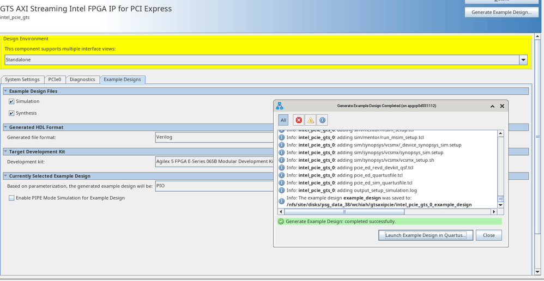Click the Close button in dialog
The image size is (544, 281).
(x=489, y=235)
